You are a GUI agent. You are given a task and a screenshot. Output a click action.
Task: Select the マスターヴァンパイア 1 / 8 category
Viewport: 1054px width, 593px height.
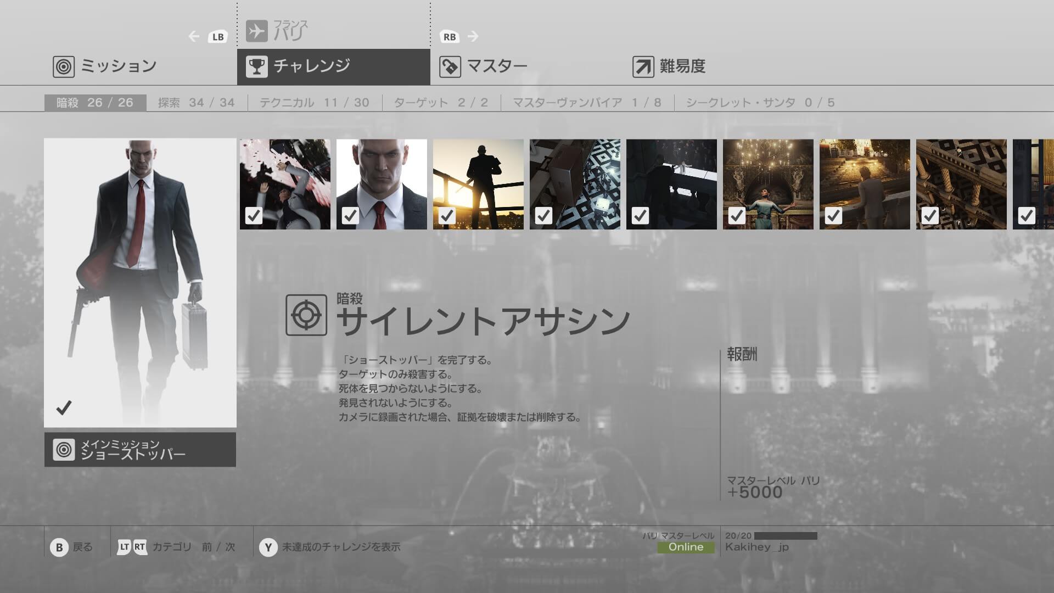tap(587, 103)
